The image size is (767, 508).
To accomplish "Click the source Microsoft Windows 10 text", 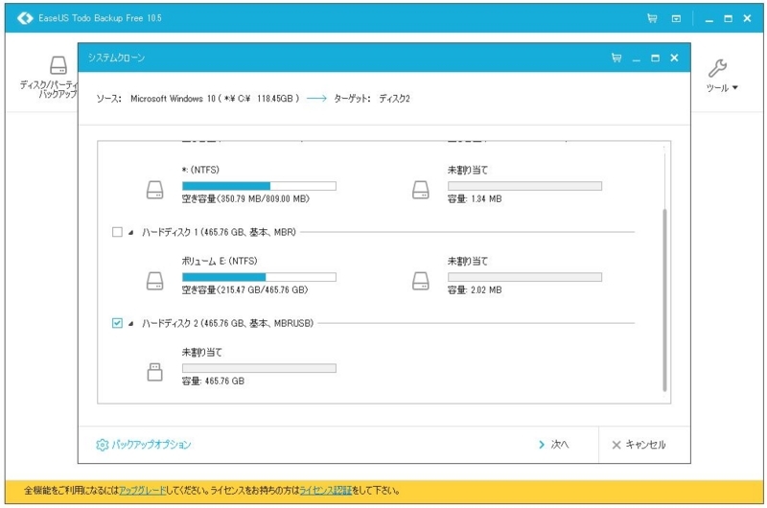I will point(215,99).
